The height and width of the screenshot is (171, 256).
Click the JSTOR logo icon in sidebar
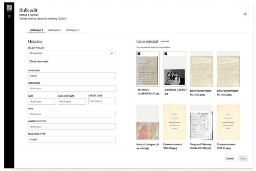[x=9, y=7]
